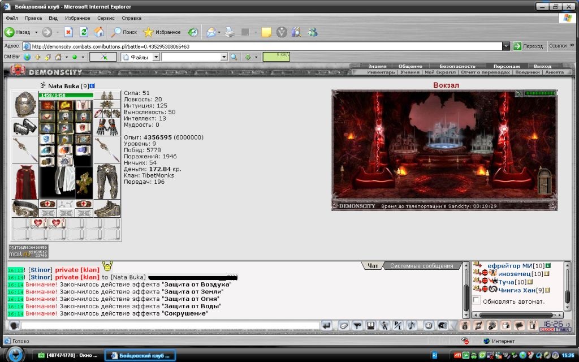Open the Правка menu
Image resolution: width=579 pixels, height=362 pixels.
(33, 18)
